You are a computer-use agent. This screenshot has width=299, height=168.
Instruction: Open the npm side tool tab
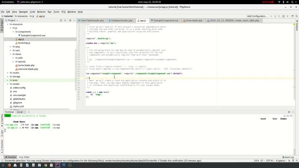(x=2, y=133)
